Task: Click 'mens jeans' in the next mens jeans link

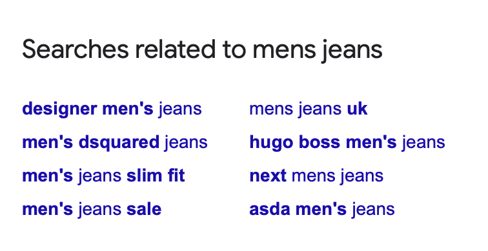Action: (x=338, y=176)
